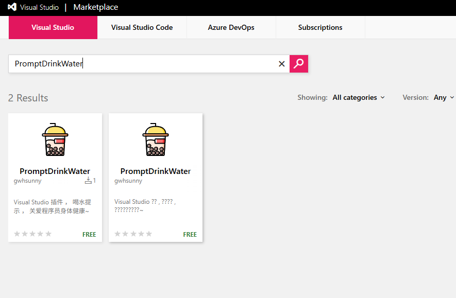Switch to the Visual Studio Code tab
Viewport: 456px width, 298px height.
point(142,27)
